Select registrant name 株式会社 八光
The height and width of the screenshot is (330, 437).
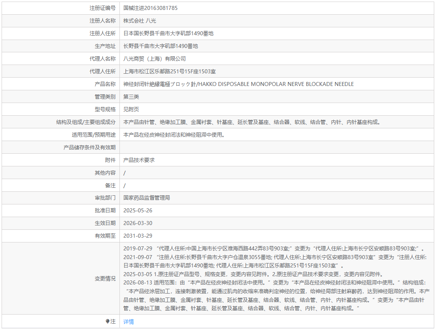pyautogui.click(x=140, y=21)
